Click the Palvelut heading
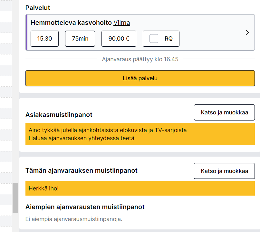The width and height of the screenshot is (260, 232). (38, 8)
